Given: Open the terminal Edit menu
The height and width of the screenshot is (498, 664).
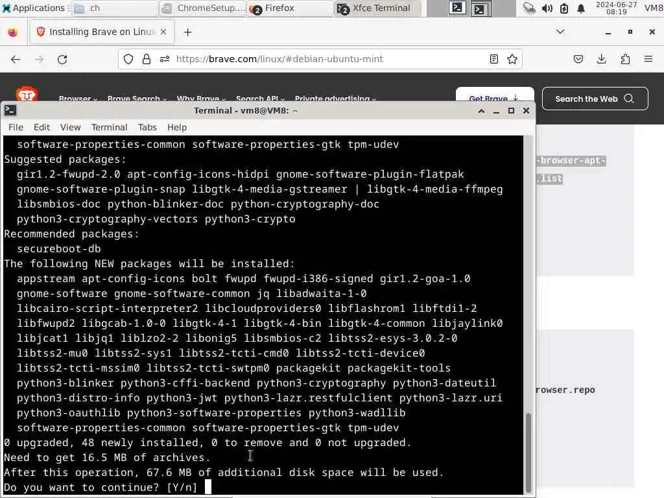Looking at the screenshot, I should (41, 127).
